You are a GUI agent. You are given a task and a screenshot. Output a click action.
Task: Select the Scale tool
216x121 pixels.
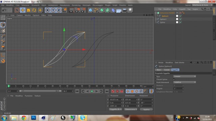click(28, 10)
